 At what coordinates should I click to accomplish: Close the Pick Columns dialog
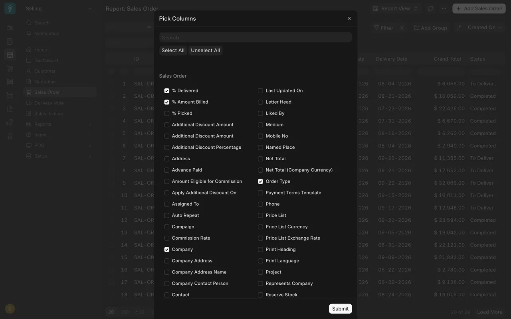pyautogui.click(x=349, y=18)
